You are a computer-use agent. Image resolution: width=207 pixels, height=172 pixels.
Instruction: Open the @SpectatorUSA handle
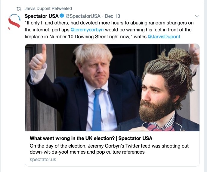pyautogui.click(x=83, y=16)
